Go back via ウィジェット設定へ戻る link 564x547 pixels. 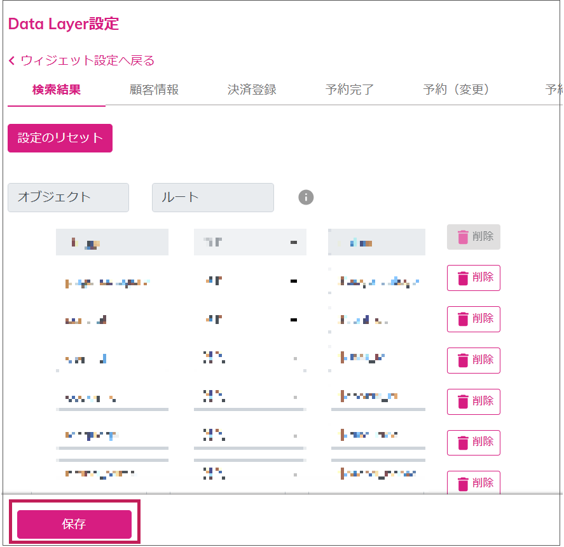pyautogui.click(x=87, y=61)
